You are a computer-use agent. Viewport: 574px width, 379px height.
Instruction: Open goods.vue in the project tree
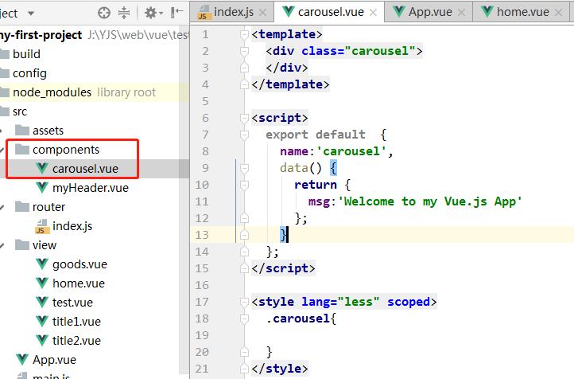click(80, 264)
